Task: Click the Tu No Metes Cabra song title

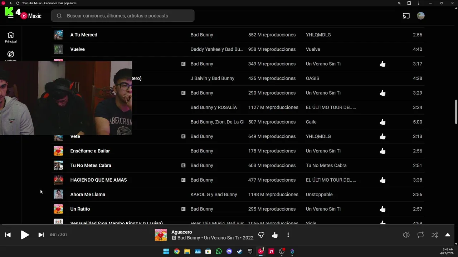Action: [x=91, y=165]
